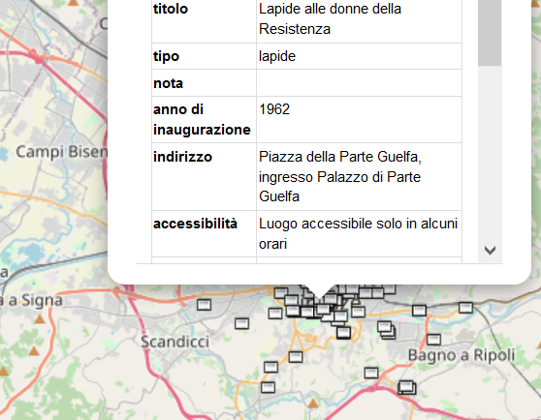Click the 'anno di inaugurazione' label

[x=202, y=119]
